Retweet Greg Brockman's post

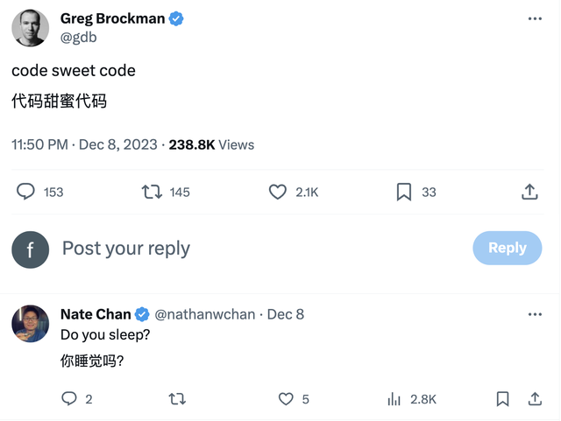tap(152, 192)
